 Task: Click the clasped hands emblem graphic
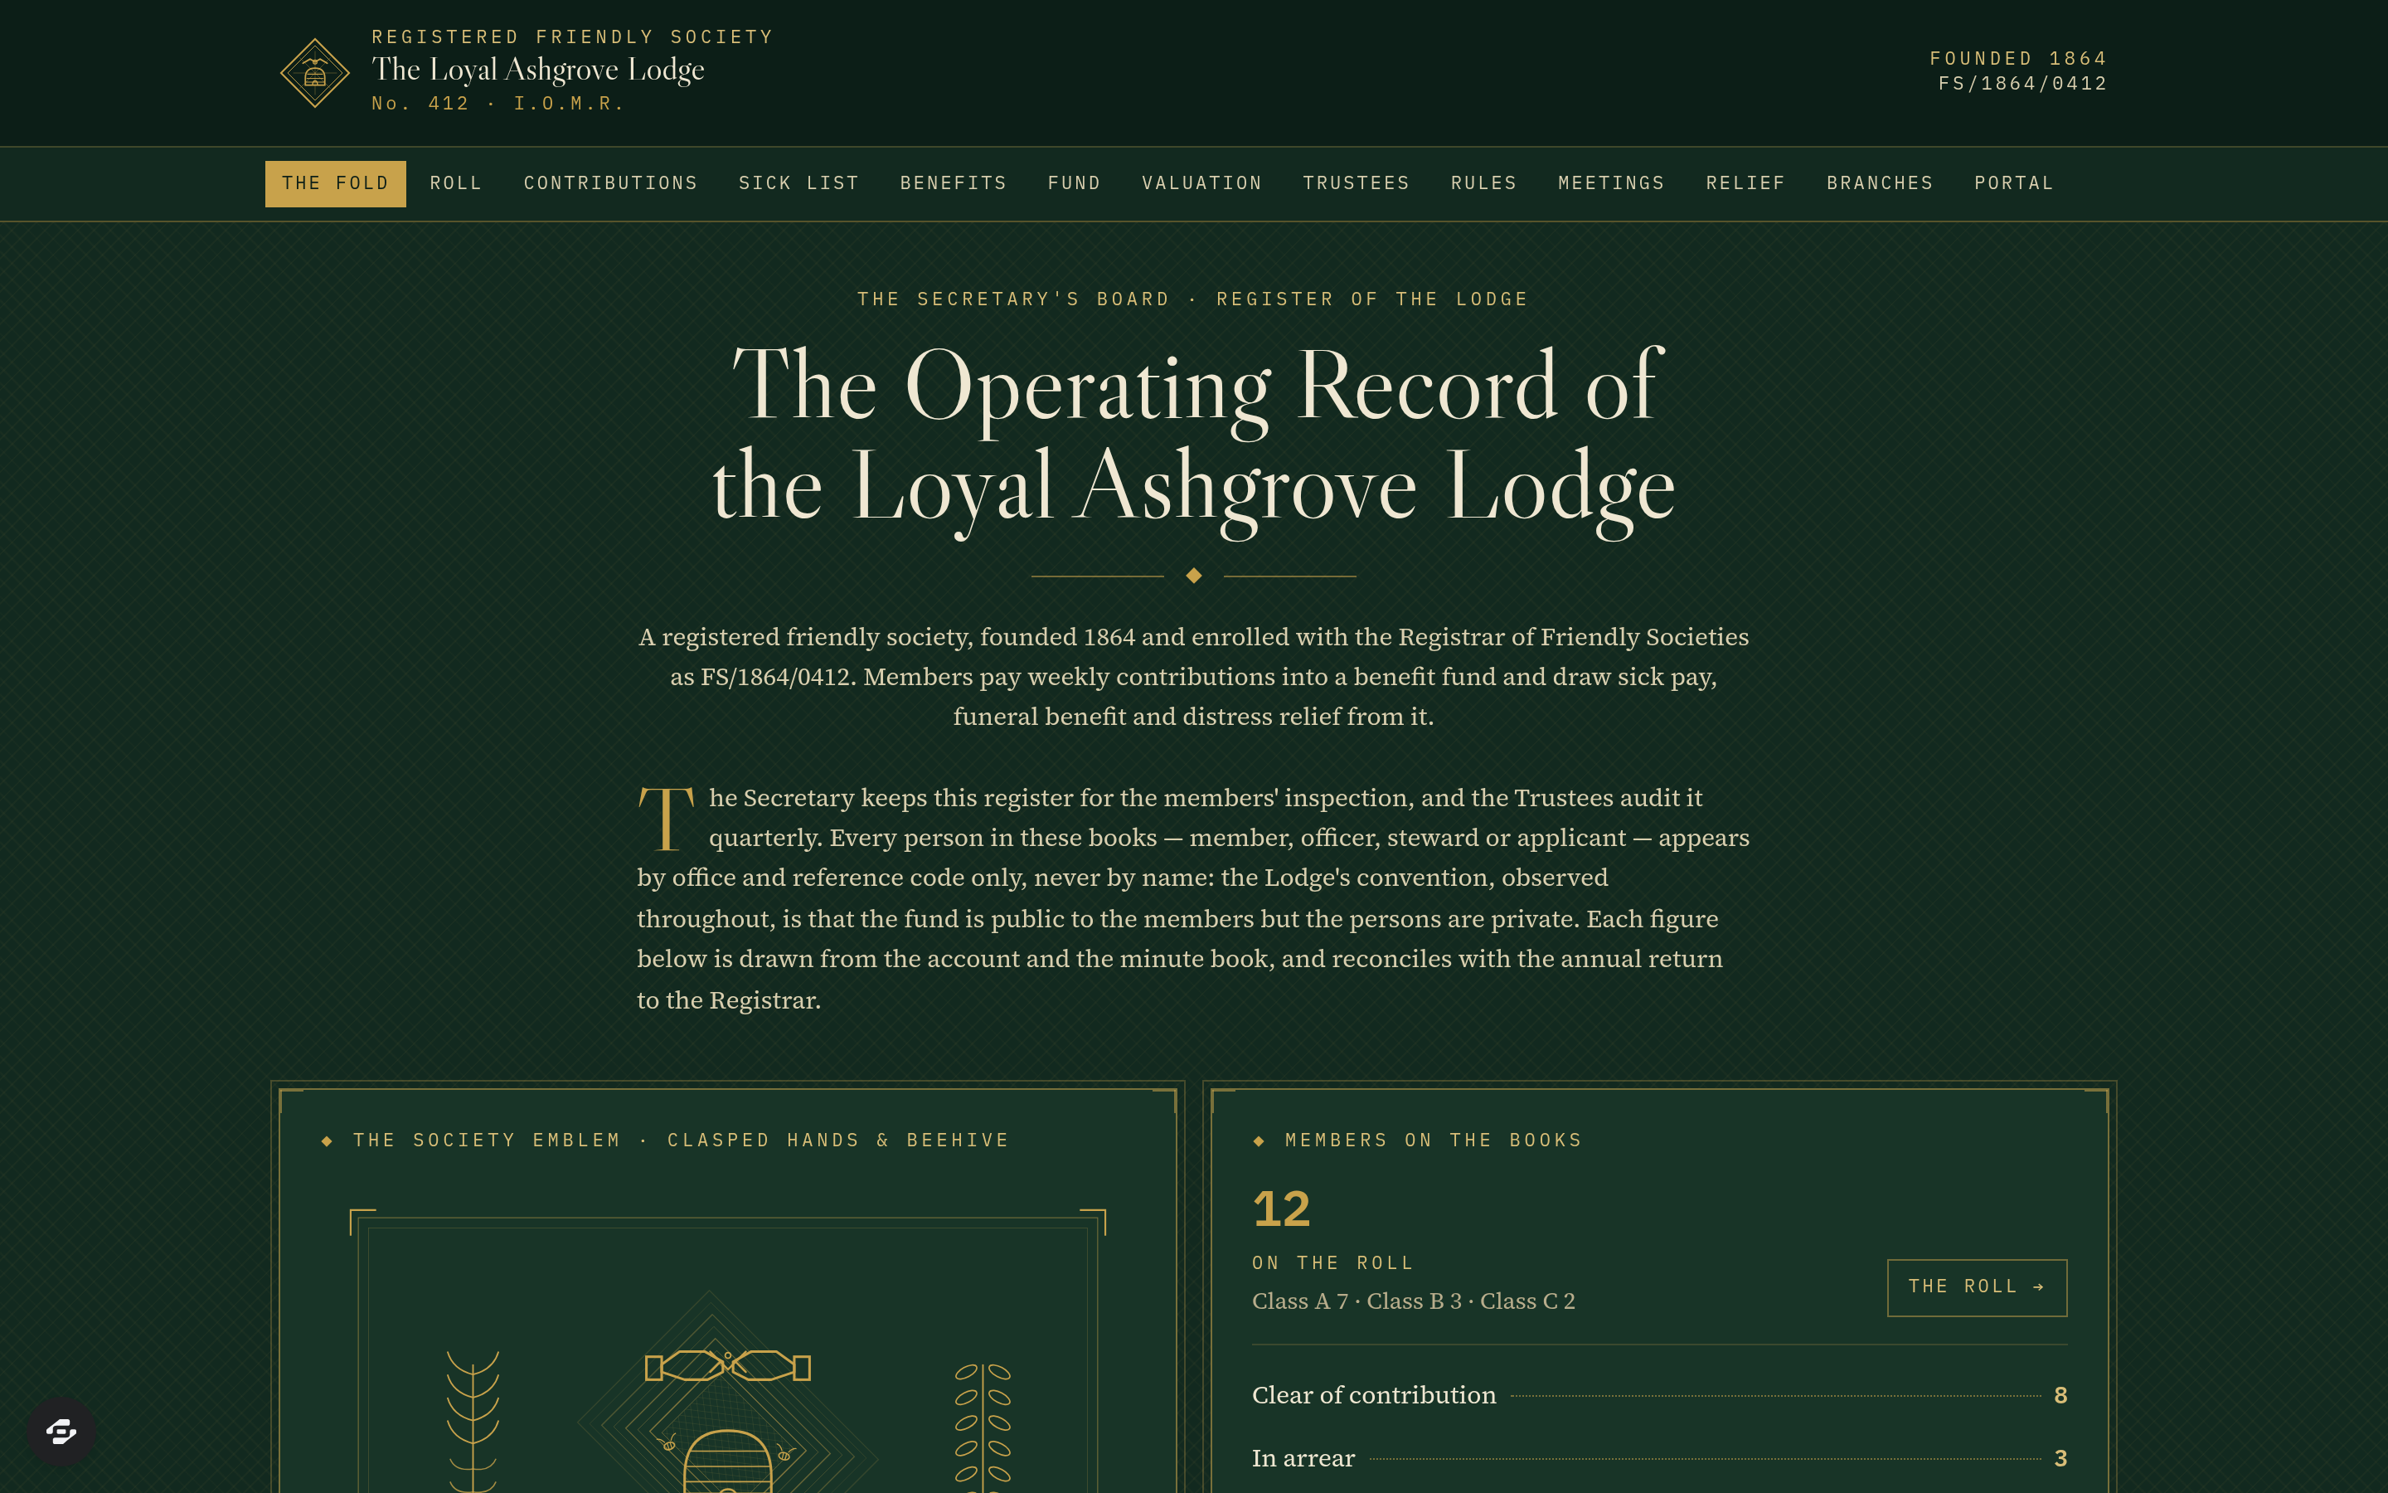click(727, 1365)
